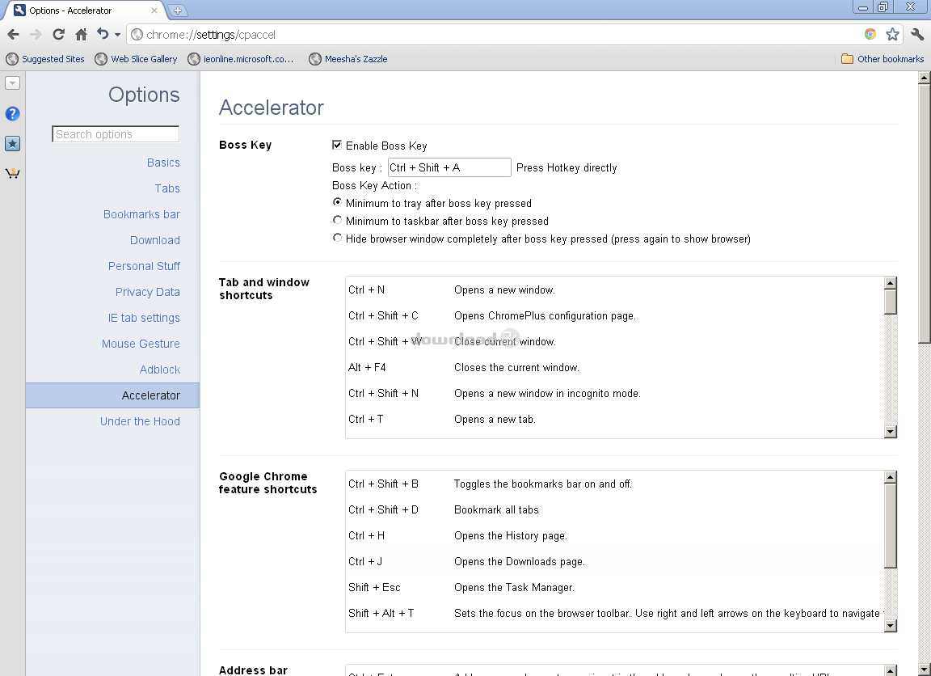Go to Tabs options section
The image size is (931, 676).
tap(166, 188)
